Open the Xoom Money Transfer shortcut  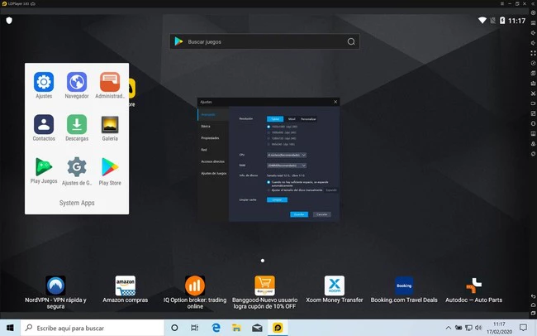(335, 286)
